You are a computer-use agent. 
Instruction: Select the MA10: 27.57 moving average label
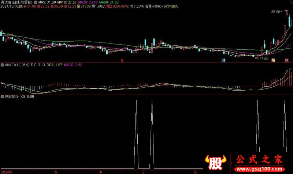(67, 3)
